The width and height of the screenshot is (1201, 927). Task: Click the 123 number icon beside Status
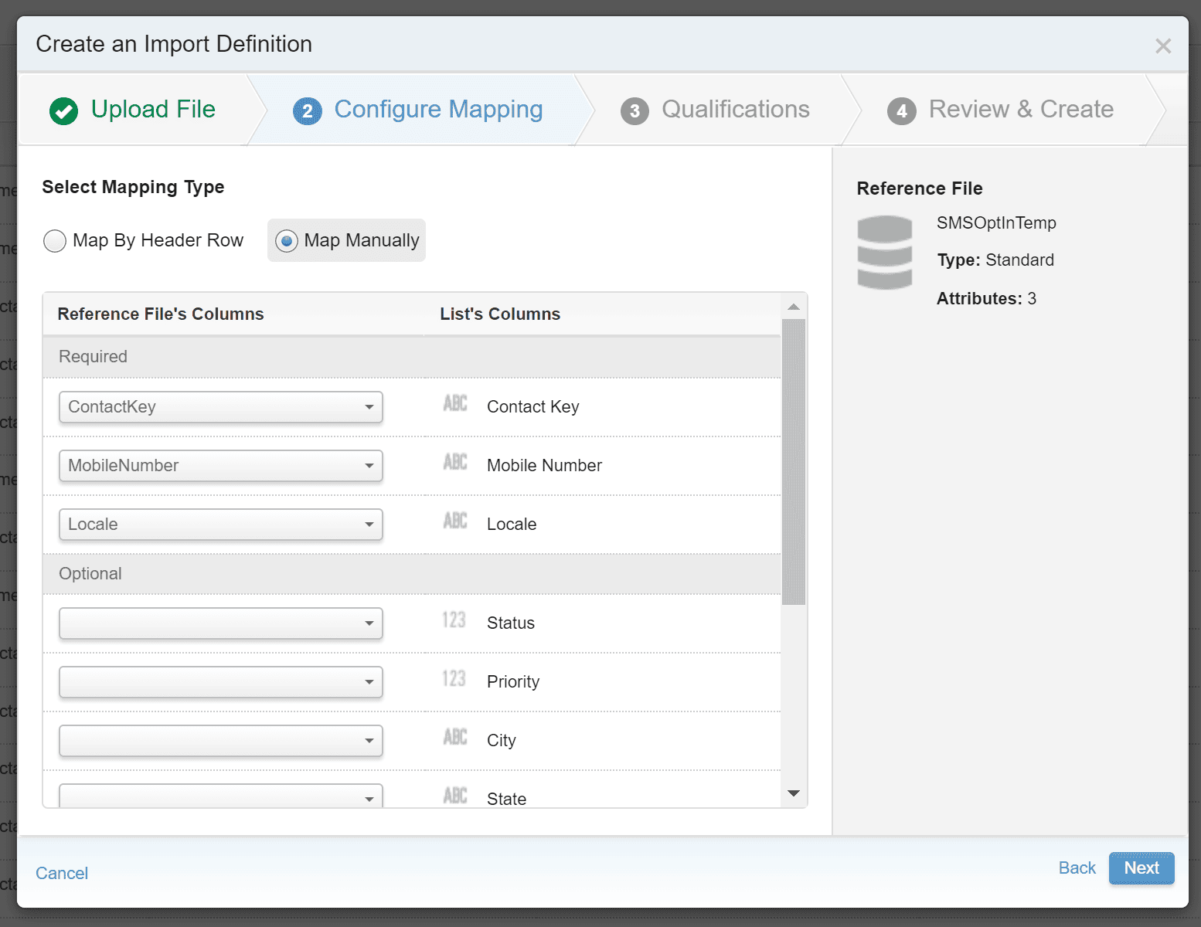tap(454, 620)
